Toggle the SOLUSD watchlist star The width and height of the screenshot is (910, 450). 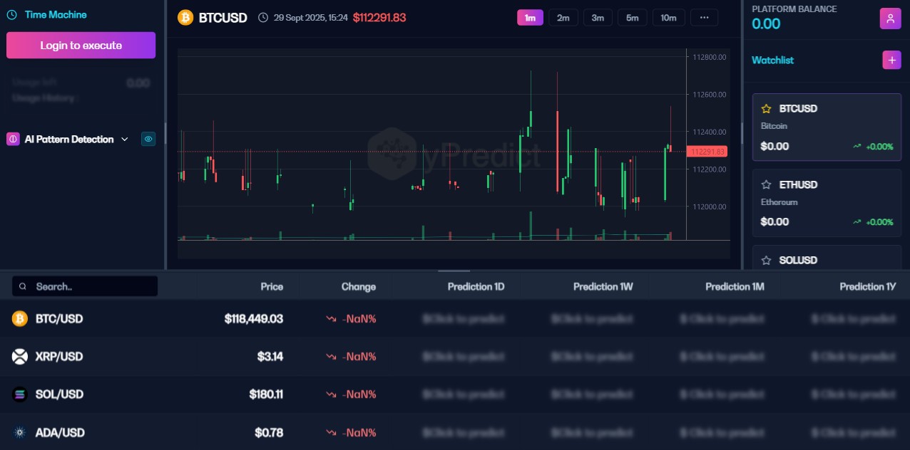pyautogui.click(x=767, y=261)
